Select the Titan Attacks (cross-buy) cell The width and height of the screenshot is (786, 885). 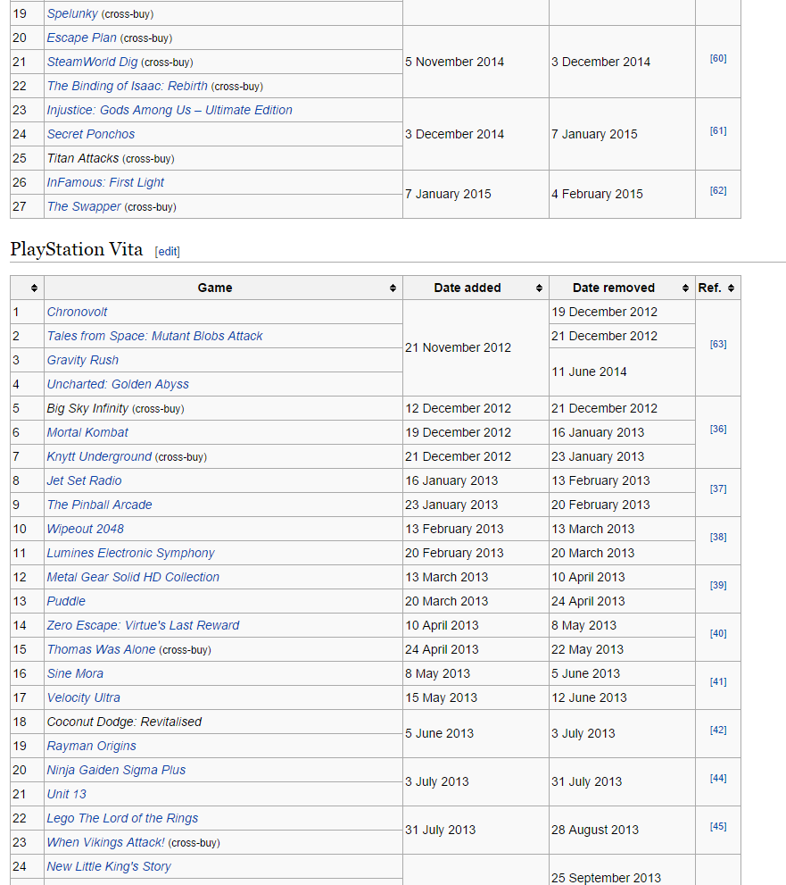tap(223, 159)
